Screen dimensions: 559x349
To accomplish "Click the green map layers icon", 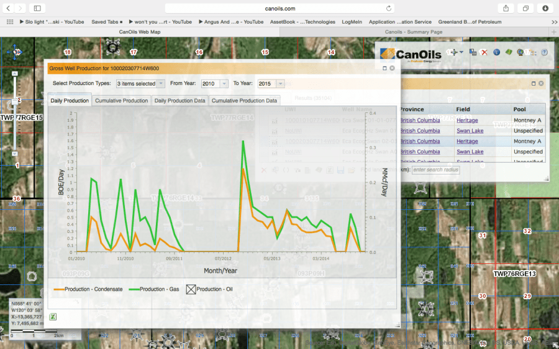I will coord(508,53).
